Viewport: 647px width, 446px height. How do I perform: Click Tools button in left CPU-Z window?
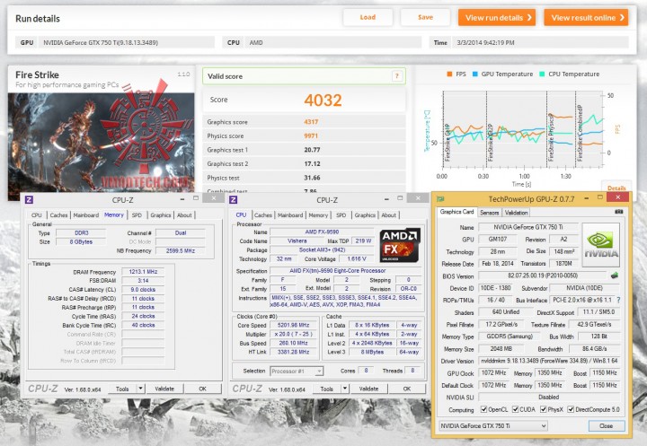(122, 389)
